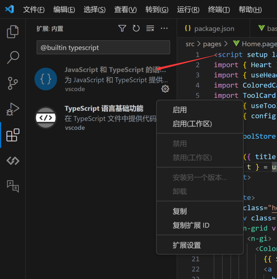This screenshot has height=279, width=277.
Task: Open the Explorer view in activity bar
Action: pos(13,32)
